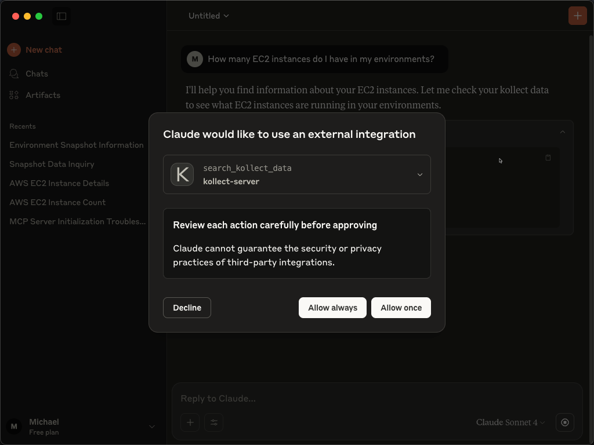594x445 pixels.
Task: Expand the Michael account menu chevron
Action: tap(152, 426)
